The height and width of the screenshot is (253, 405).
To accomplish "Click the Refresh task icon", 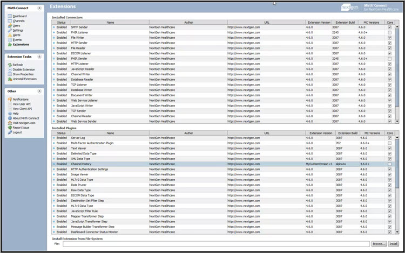I will tap(10, 65).
